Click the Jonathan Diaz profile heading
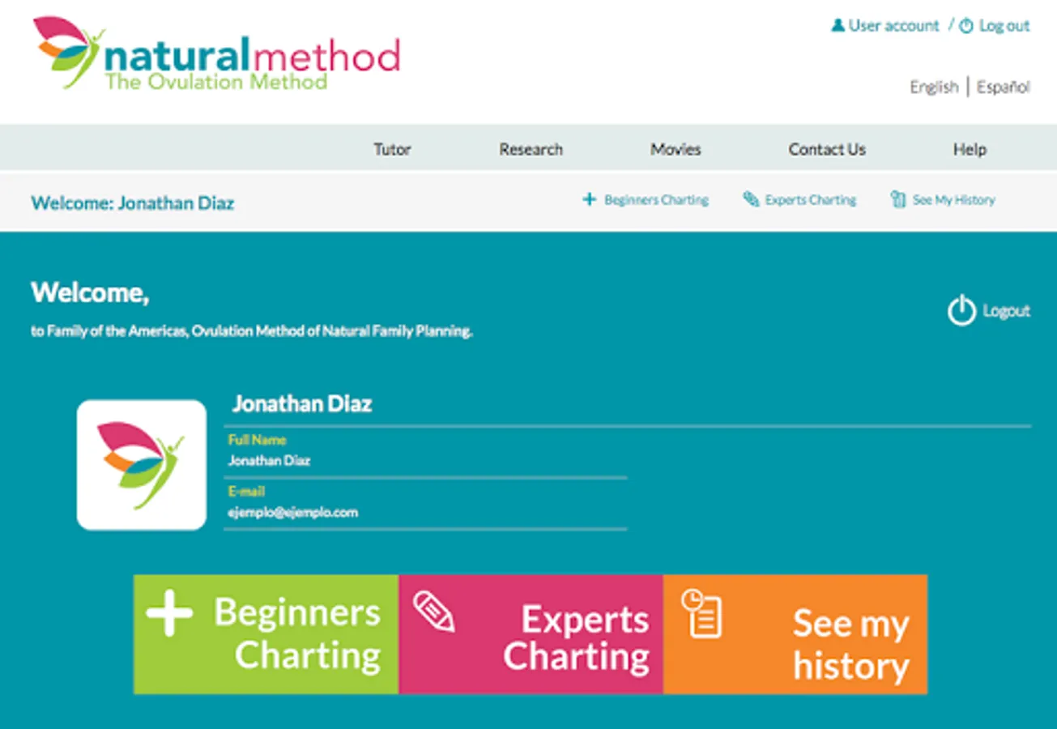Image resolution: width=1057 pixels, height=729 pixels. pyautogui.click(x=302, y=403)
